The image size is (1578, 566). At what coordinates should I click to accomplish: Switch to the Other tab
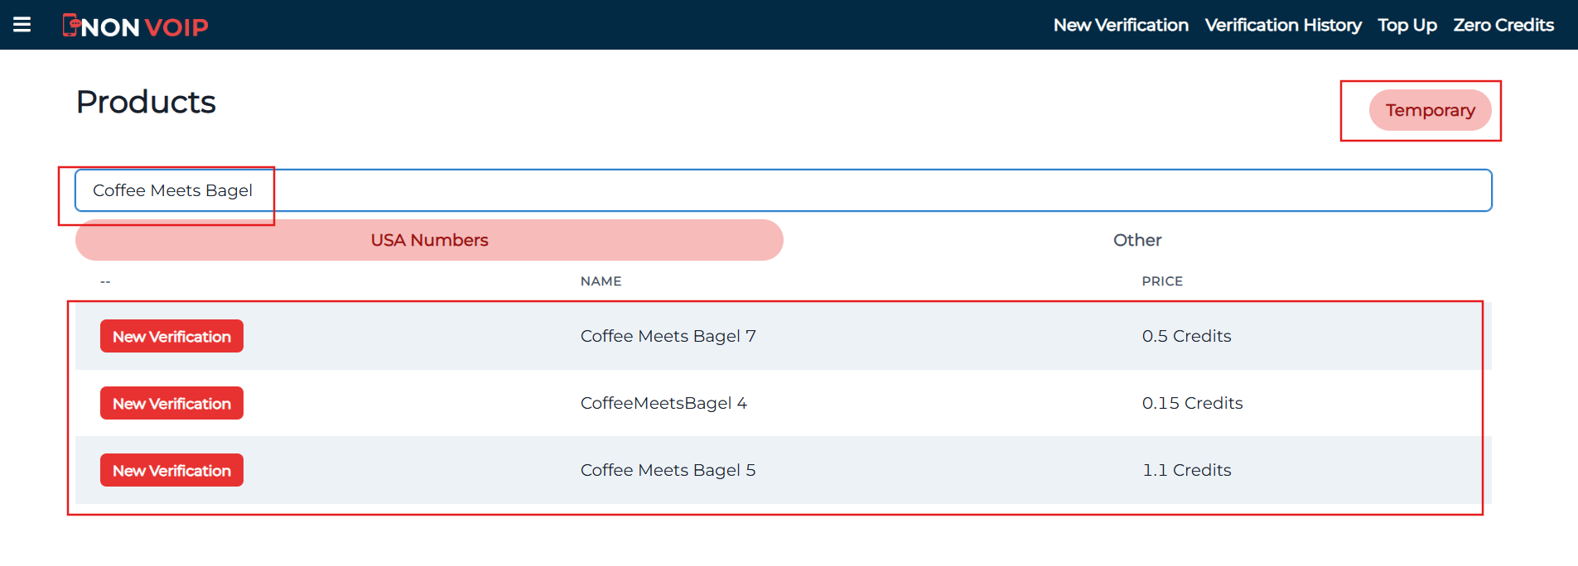coord(1137,240)
